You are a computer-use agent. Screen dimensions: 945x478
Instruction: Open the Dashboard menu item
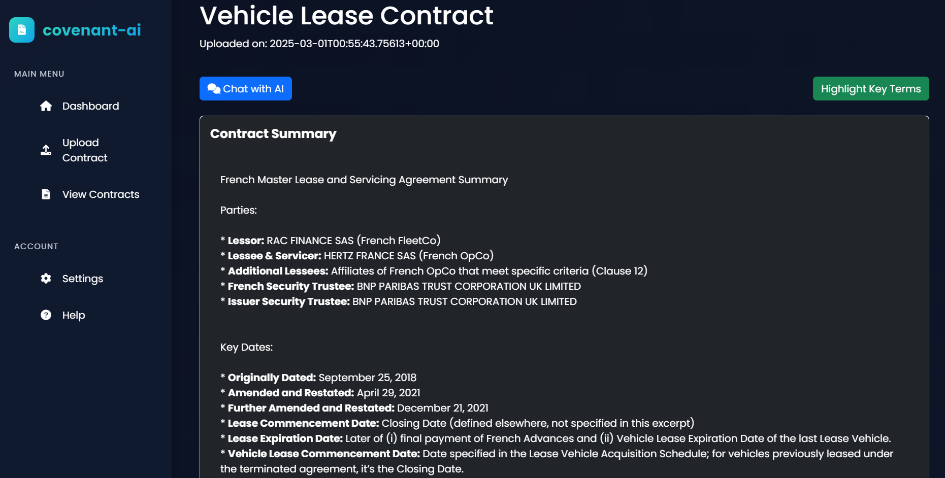[90, 106]
